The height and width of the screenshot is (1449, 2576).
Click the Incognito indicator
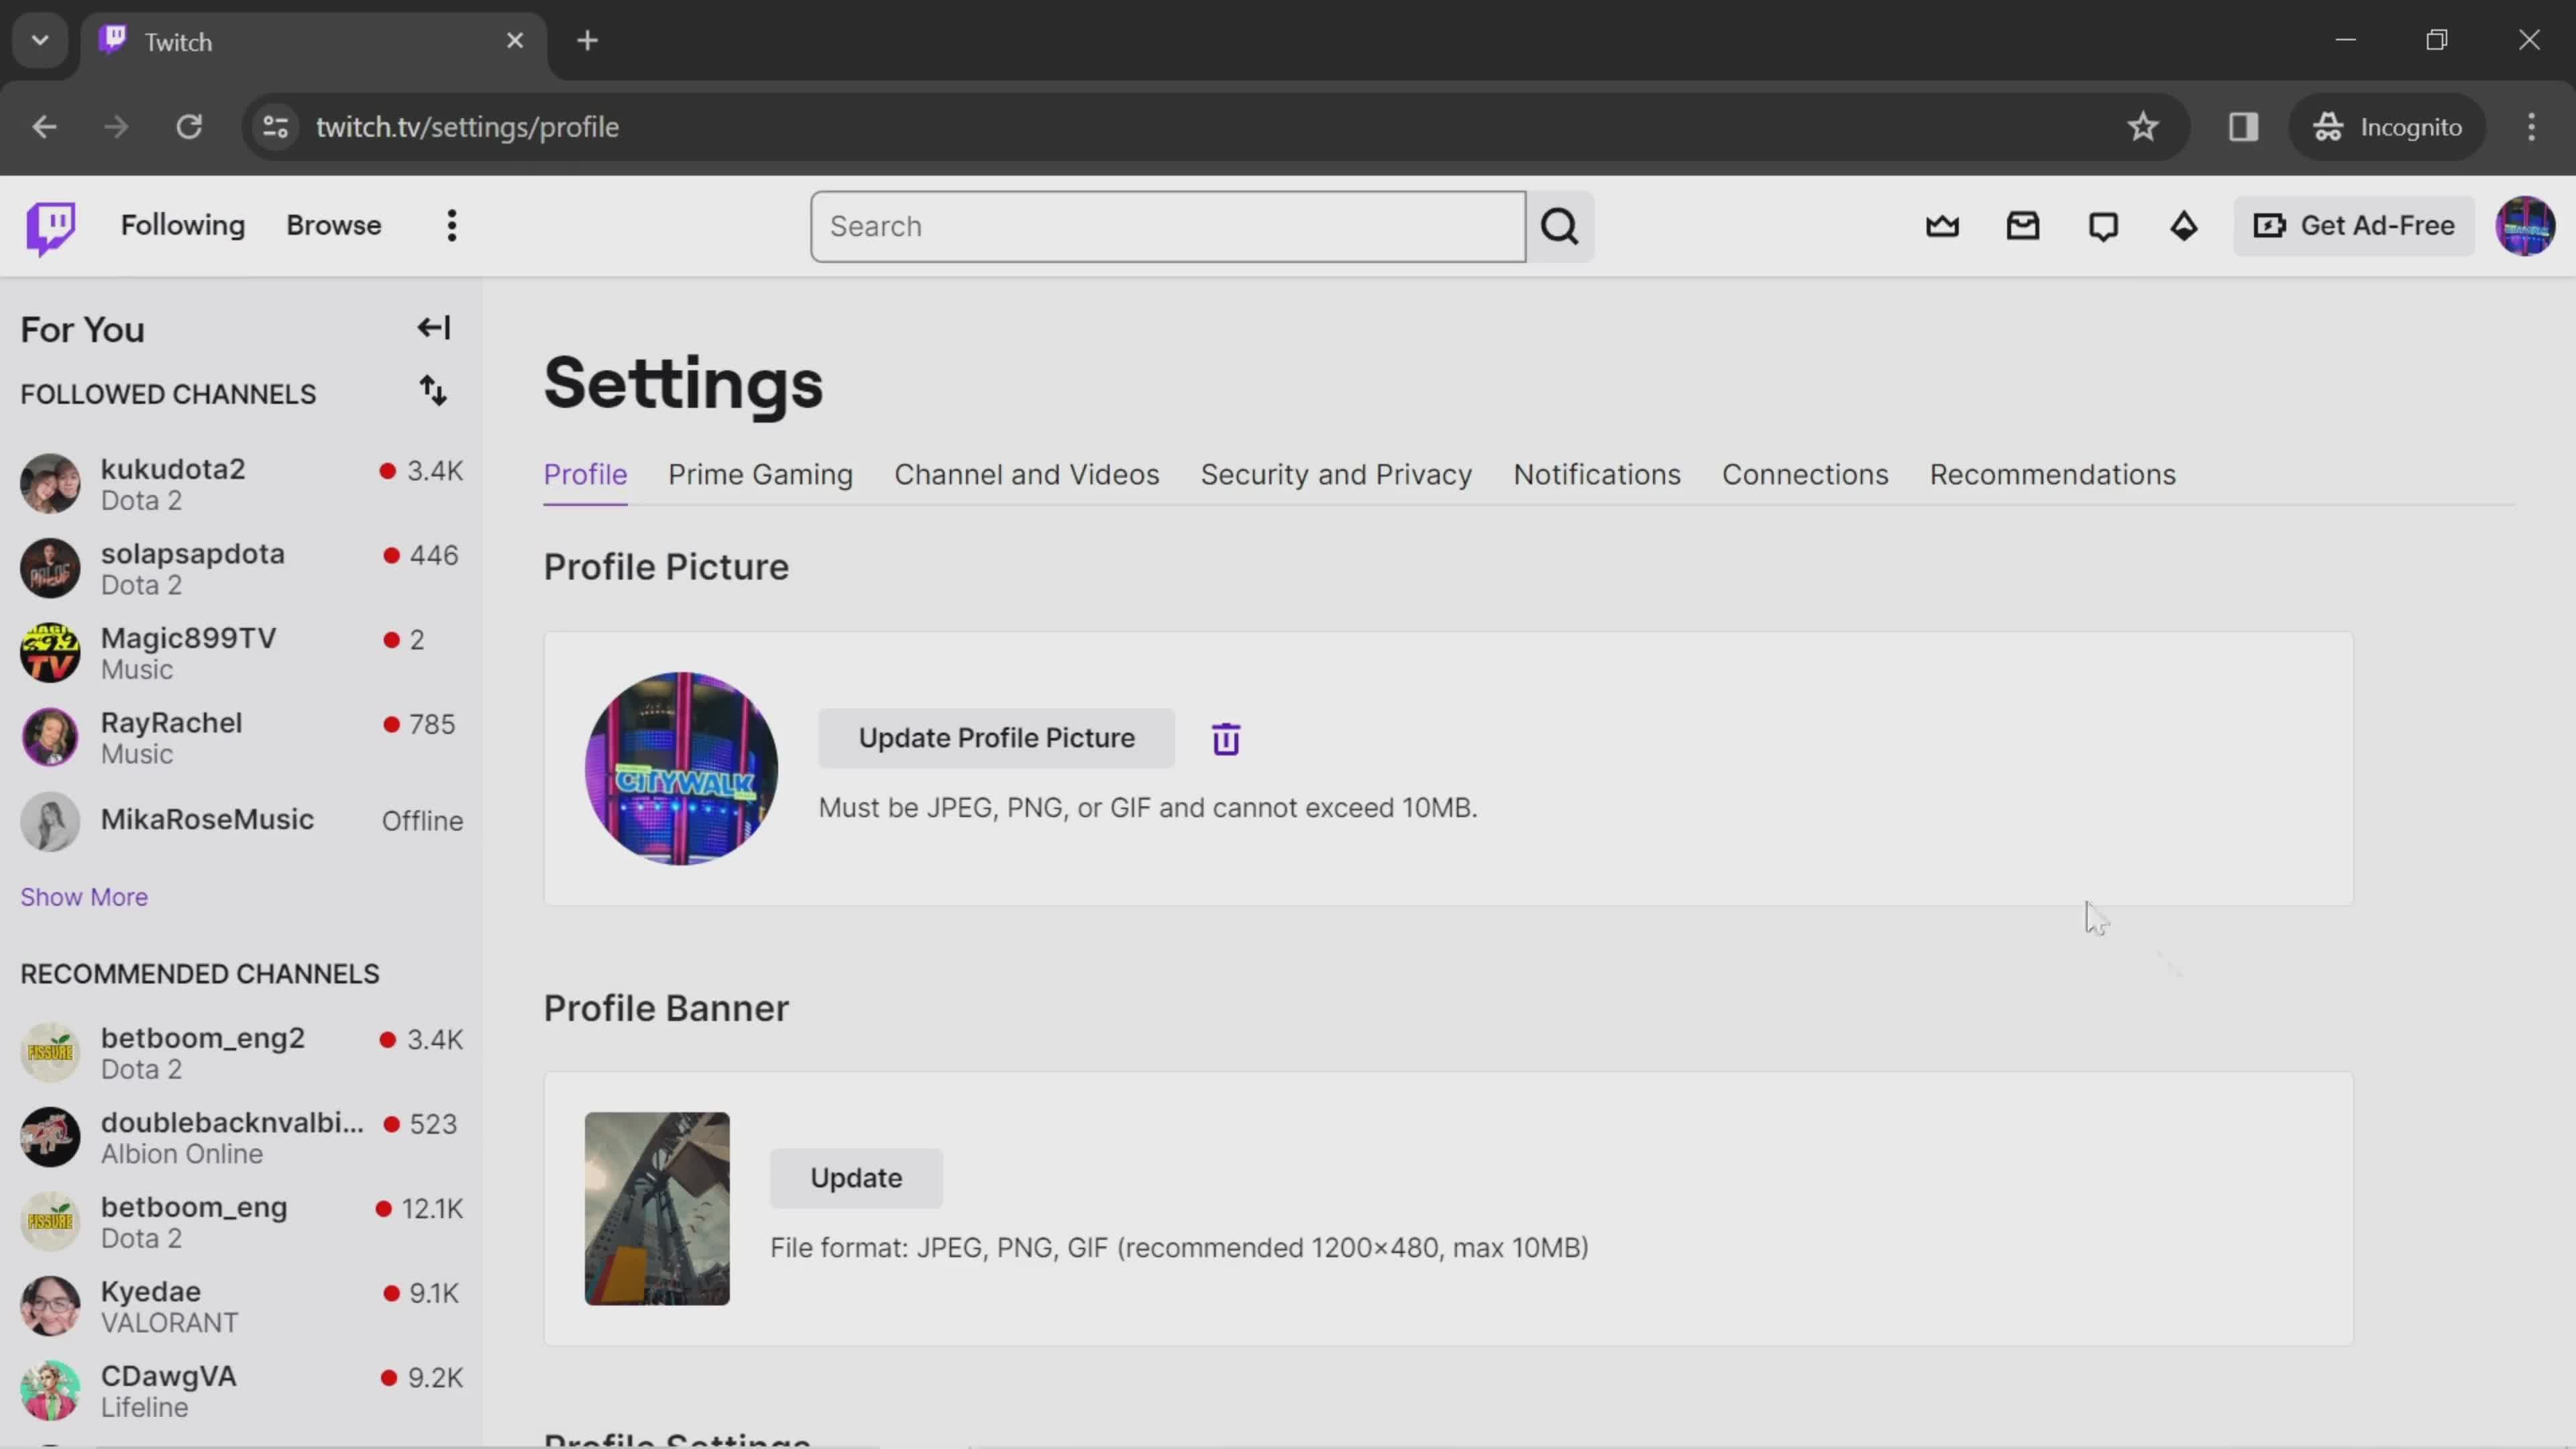pyautogui.click(x=2387, y=127)
